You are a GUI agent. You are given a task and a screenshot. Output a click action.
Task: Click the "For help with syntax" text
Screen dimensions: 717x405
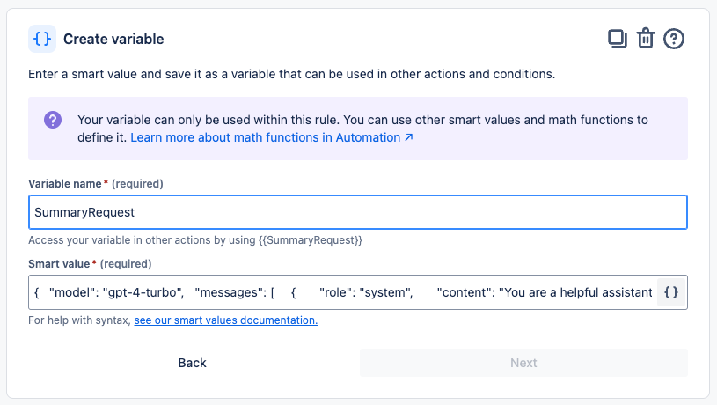(x=79, y=320)
